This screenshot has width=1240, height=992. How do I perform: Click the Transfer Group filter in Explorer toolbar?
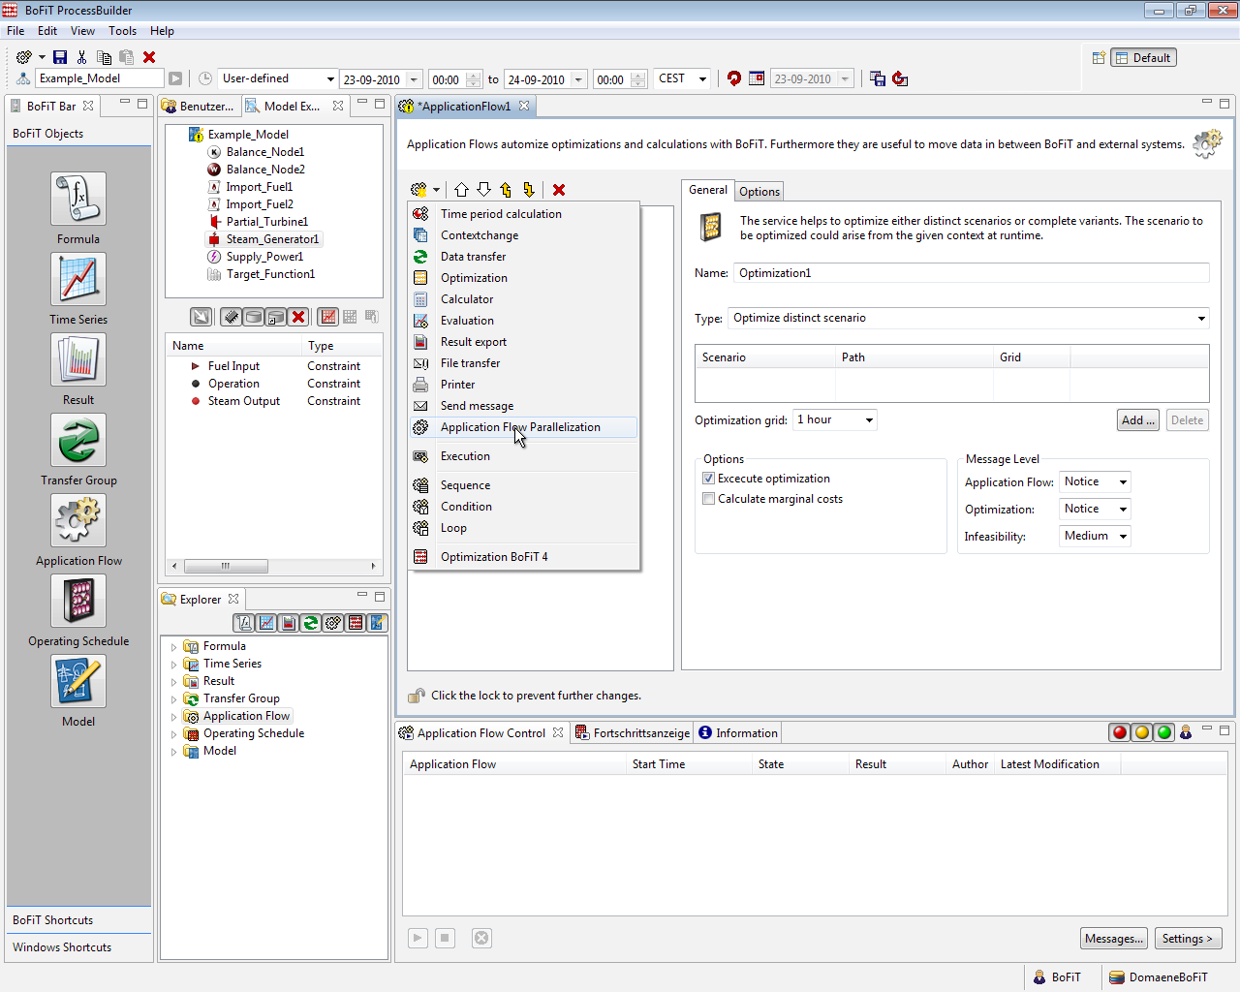(311, 623)
